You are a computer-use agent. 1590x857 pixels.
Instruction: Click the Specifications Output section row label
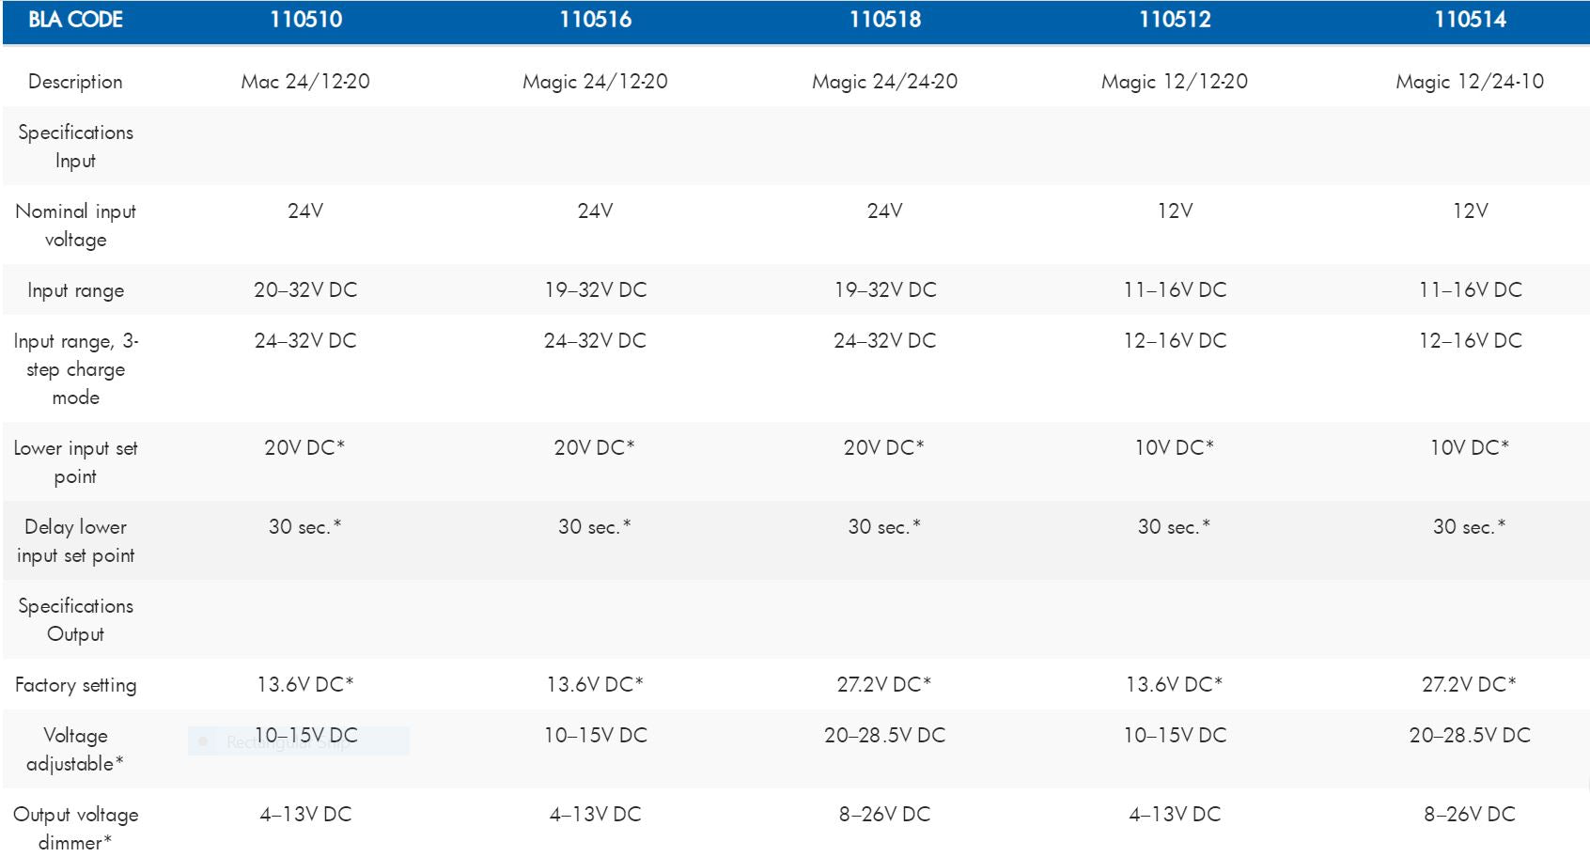[75, 619]
